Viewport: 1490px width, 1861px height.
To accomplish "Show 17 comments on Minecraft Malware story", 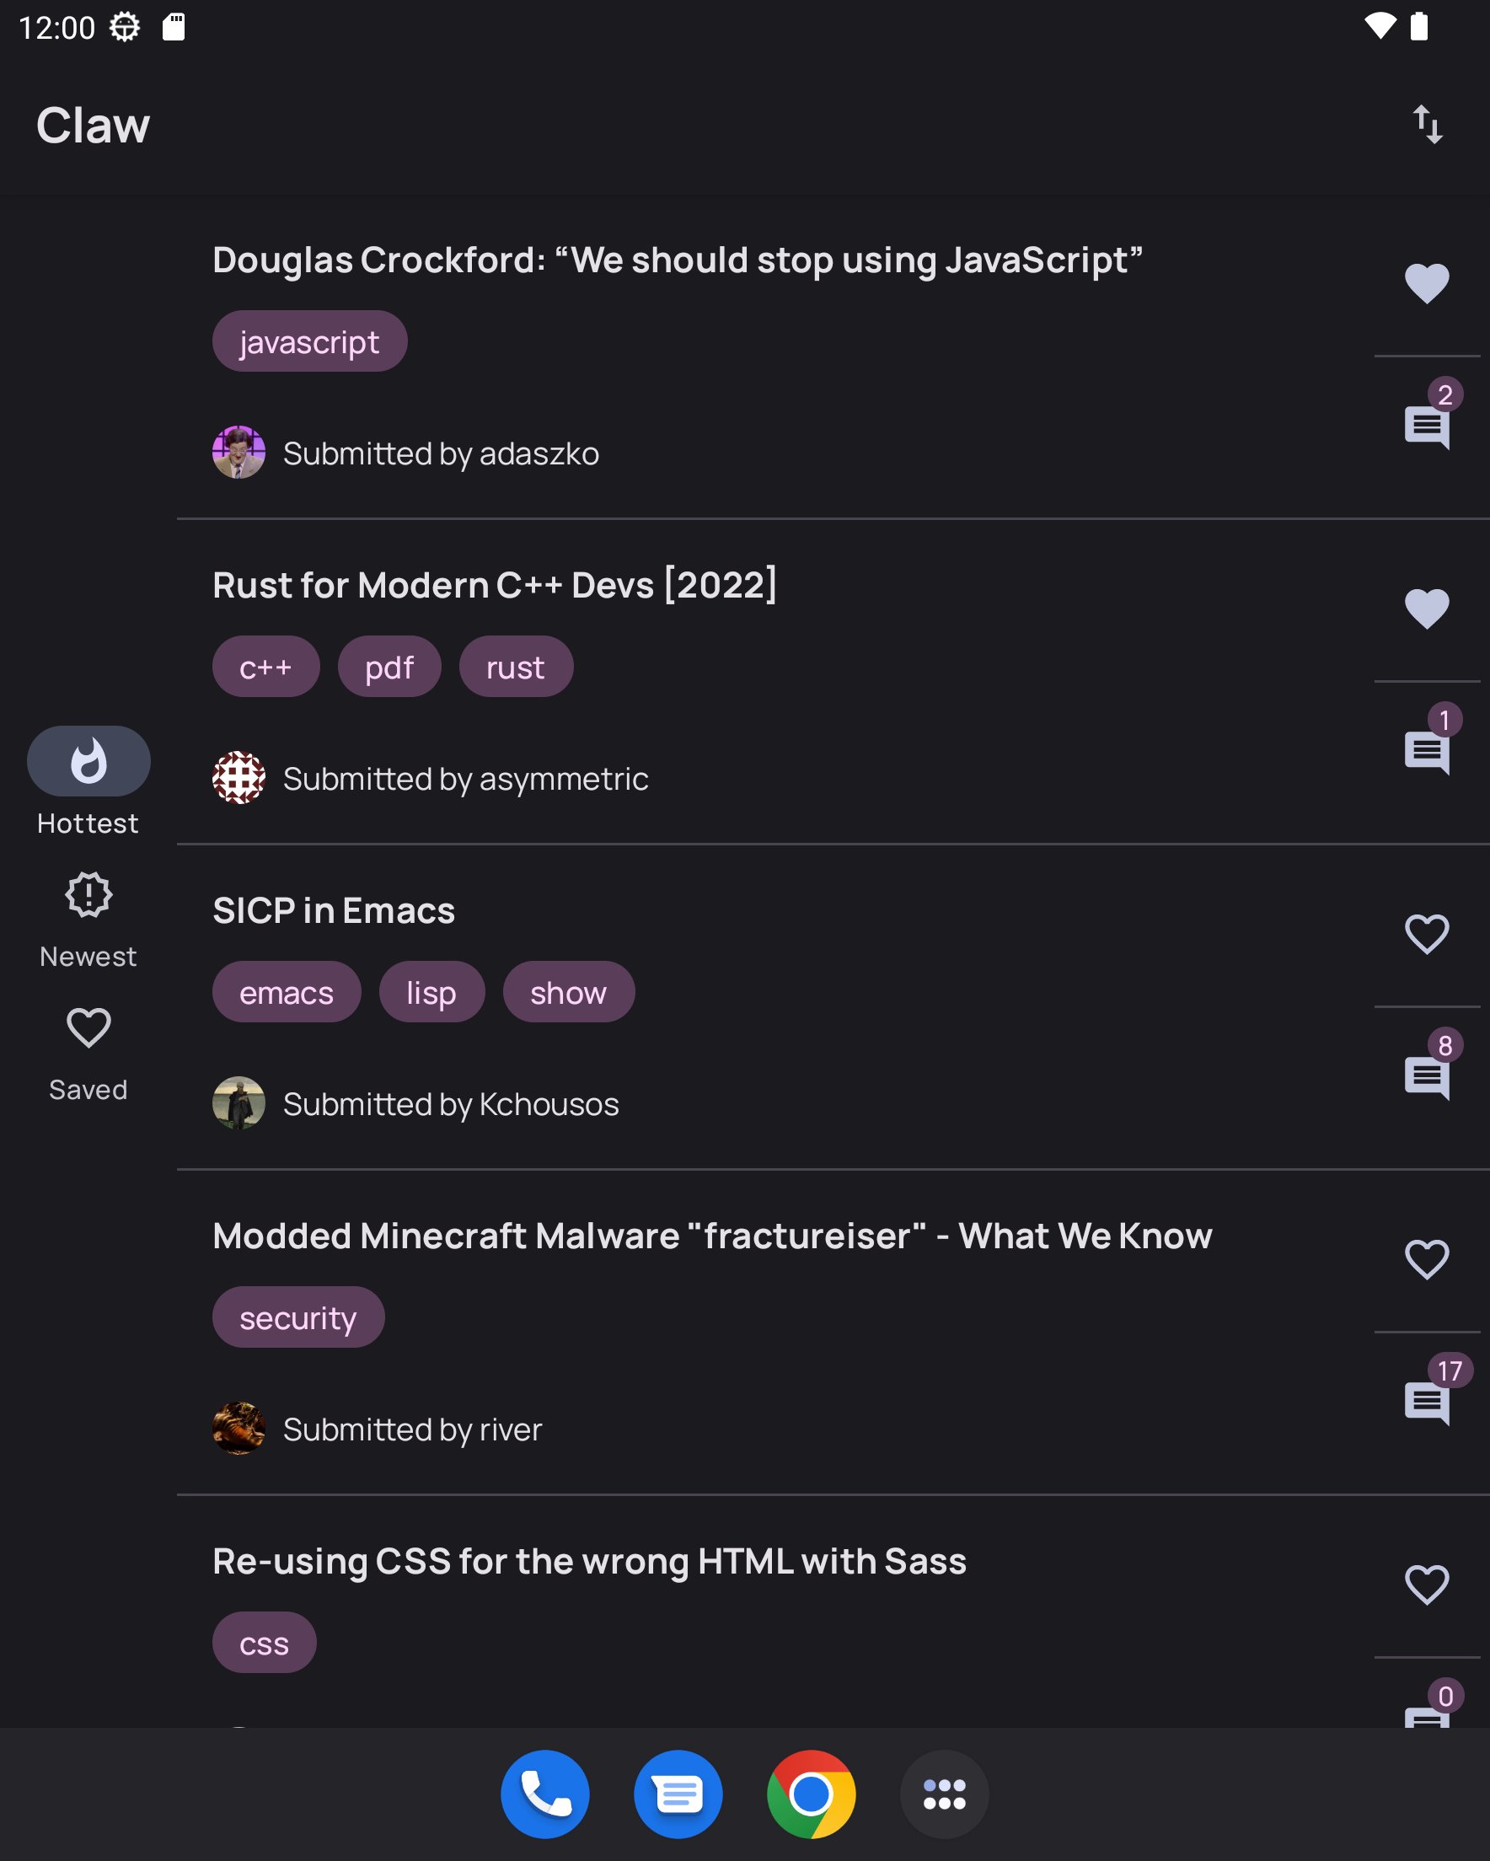I will (x=1427, y=1402).
